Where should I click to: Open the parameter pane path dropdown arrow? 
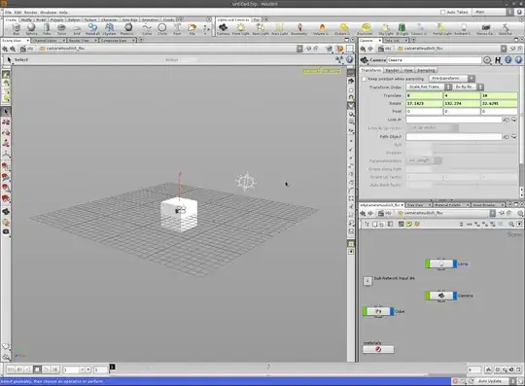pyautogui.click(x=504, y=49)
